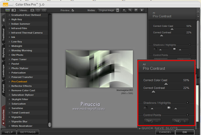201x135 pixels.
Task: Collapse the Quick Save Slots section
Action: click(x=140, y=128)
